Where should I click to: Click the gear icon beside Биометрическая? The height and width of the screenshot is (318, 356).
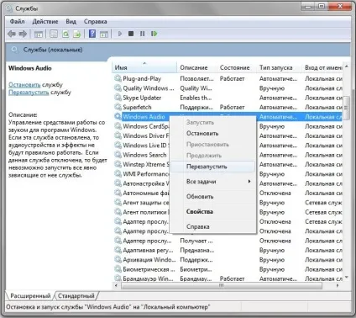(118, 269)
